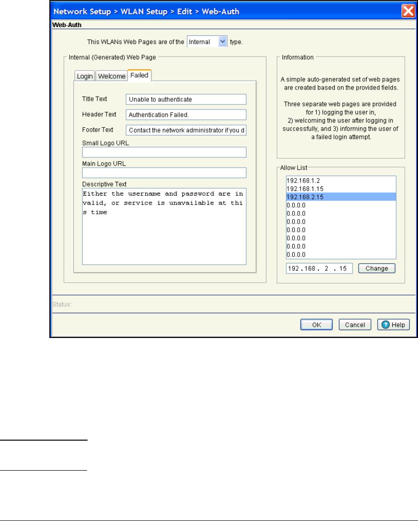Viewport: 418px width, 521px height.
Task: Select highlighted 192.168.2.15 entry in Allow List
Action: click(x=341, y=197)
